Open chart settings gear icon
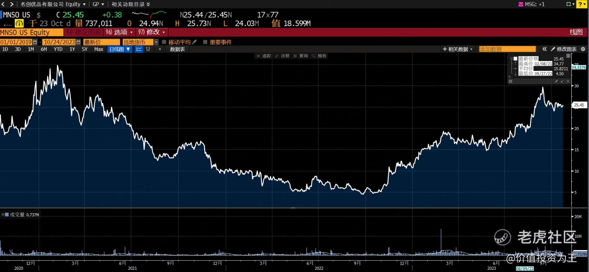Screen dimensions: 589x272 coord(583,49)
